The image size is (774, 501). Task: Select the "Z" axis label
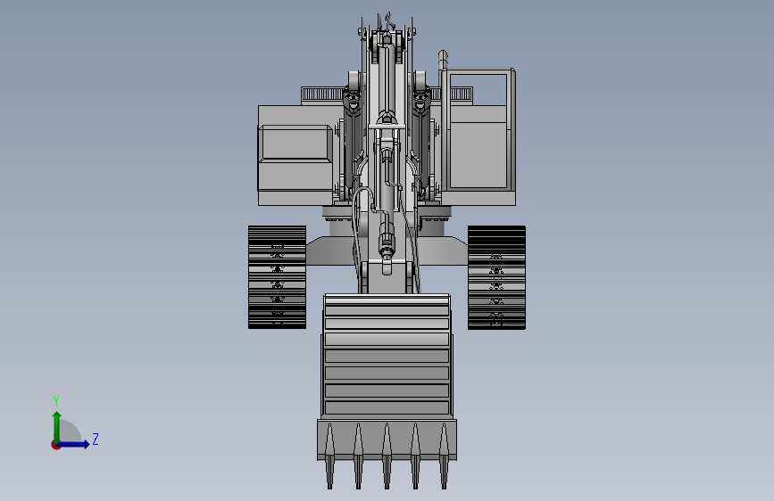pos(96,439)
